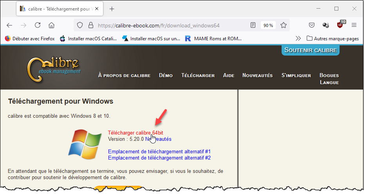Go back with the browser back arrow

click(x=9, y=25)
